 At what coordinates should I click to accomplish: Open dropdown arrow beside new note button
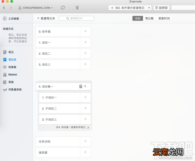tap(149, 8)
